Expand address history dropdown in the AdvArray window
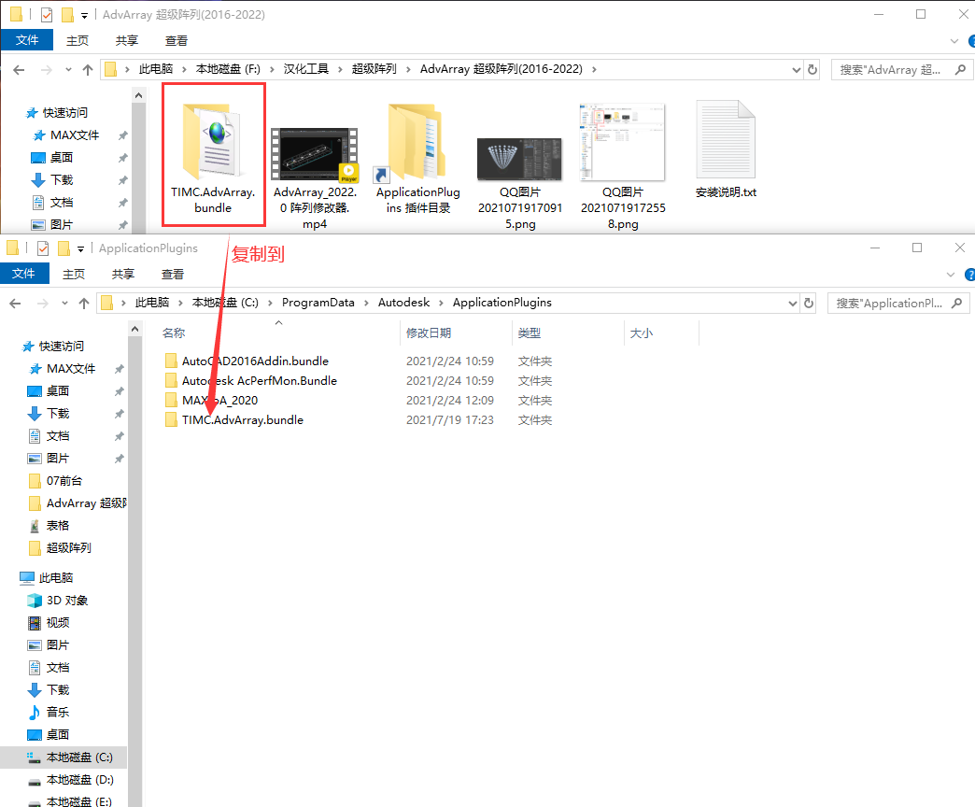Screen dimensions: 975x807 pos(796,70)
